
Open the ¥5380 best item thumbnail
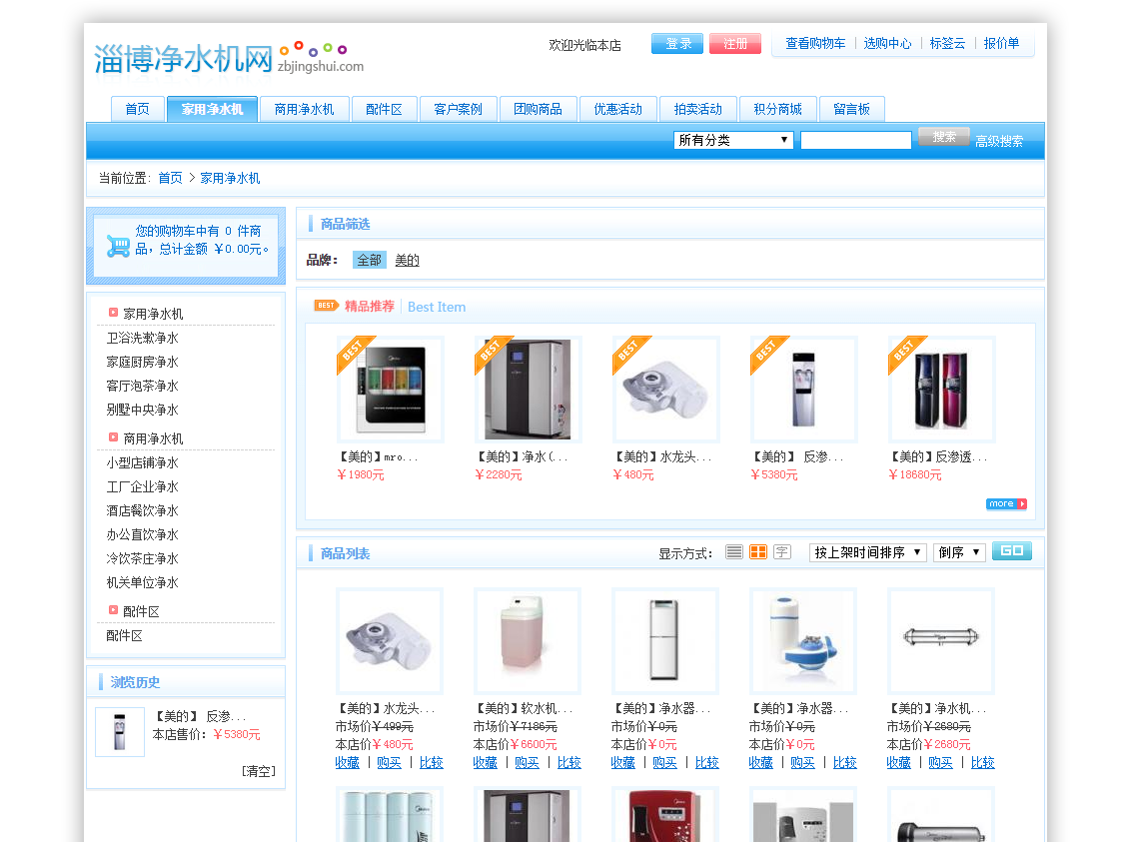click(803, 389)
